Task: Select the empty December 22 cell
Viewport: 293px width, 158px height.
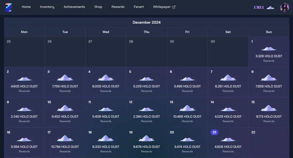Action: tap(269, 143)
